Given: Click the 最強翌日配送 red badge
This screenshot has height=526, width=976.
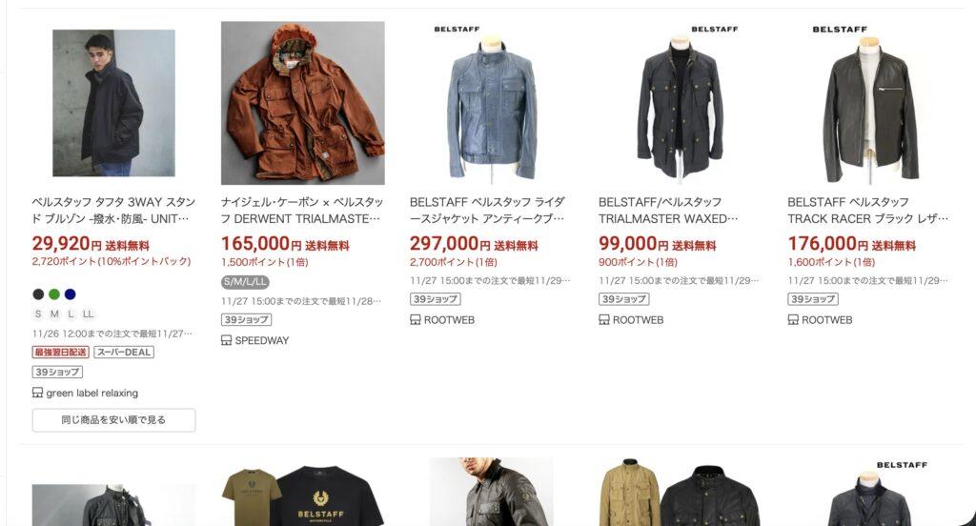Looking at the screenshot, I should pyautogui.click(x=60, y=353).
